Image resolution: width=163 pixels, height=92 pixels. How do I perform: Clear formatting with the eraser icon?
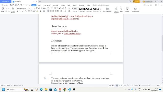click(42, 8)
